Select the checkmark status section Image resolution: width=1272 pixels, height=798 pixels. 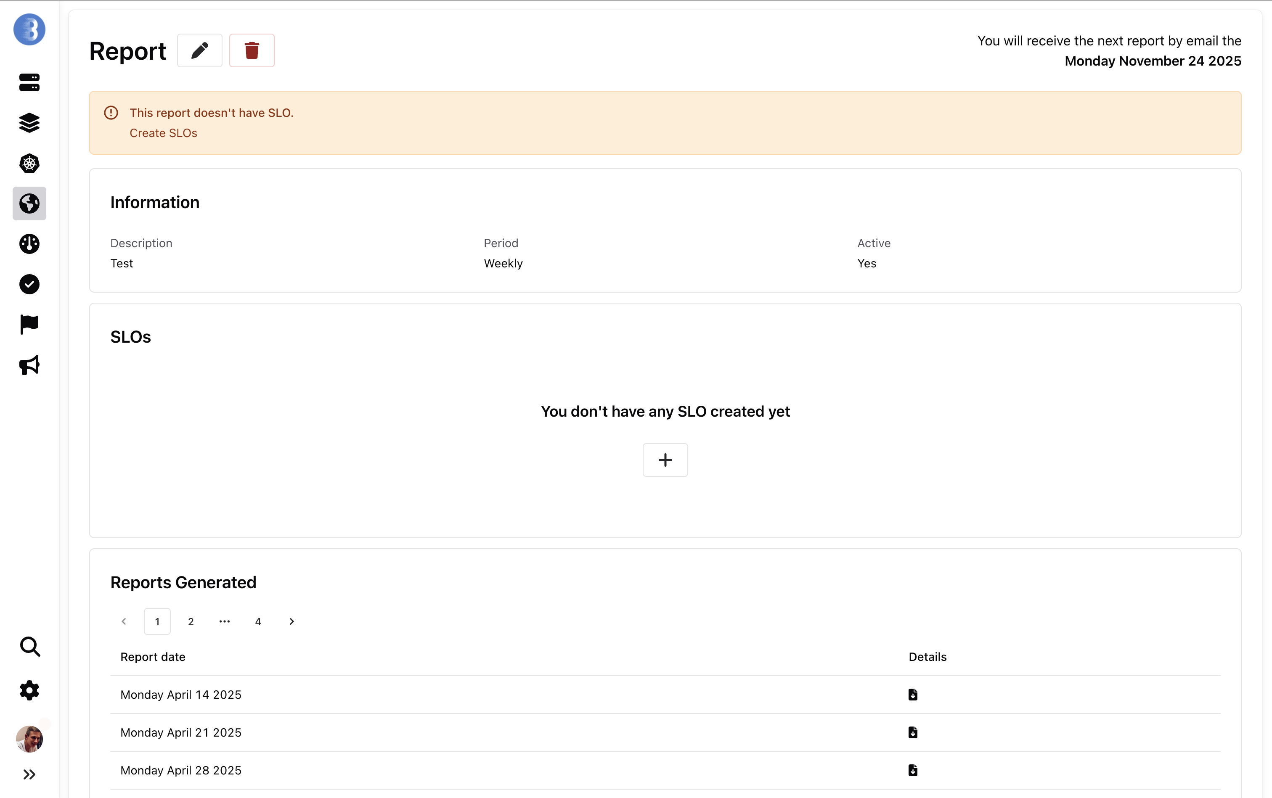29,284
